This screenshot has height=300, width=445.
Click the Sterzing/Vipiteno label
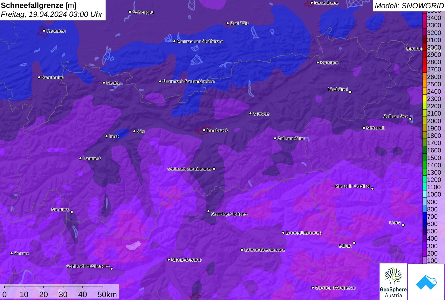[229, 214]
